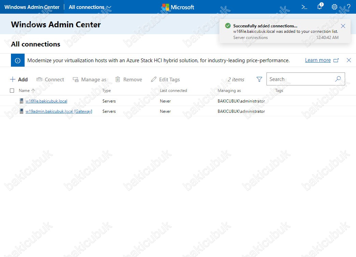
Task: Click 'Servers' type in w19admin row
Action: pos(109,111)
